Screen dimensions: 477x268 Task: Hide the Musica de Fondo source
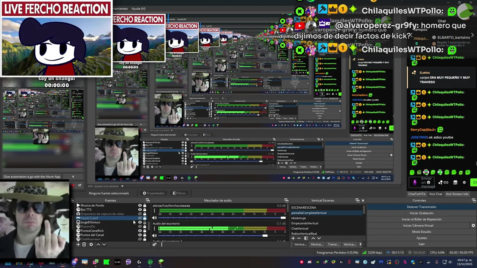pos(140,205)
